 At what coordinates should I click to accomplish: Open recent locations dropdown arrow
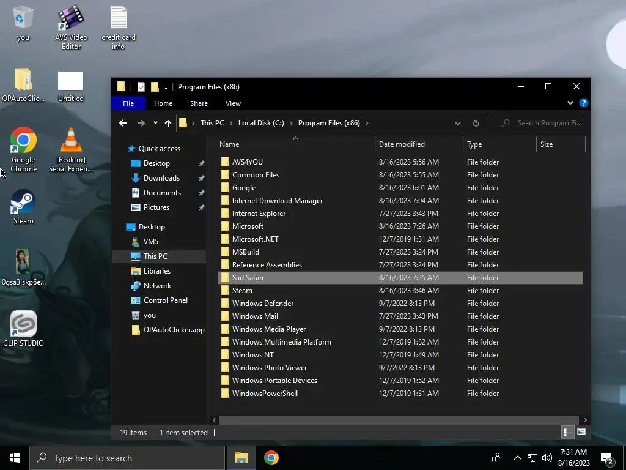coord(155,123)
